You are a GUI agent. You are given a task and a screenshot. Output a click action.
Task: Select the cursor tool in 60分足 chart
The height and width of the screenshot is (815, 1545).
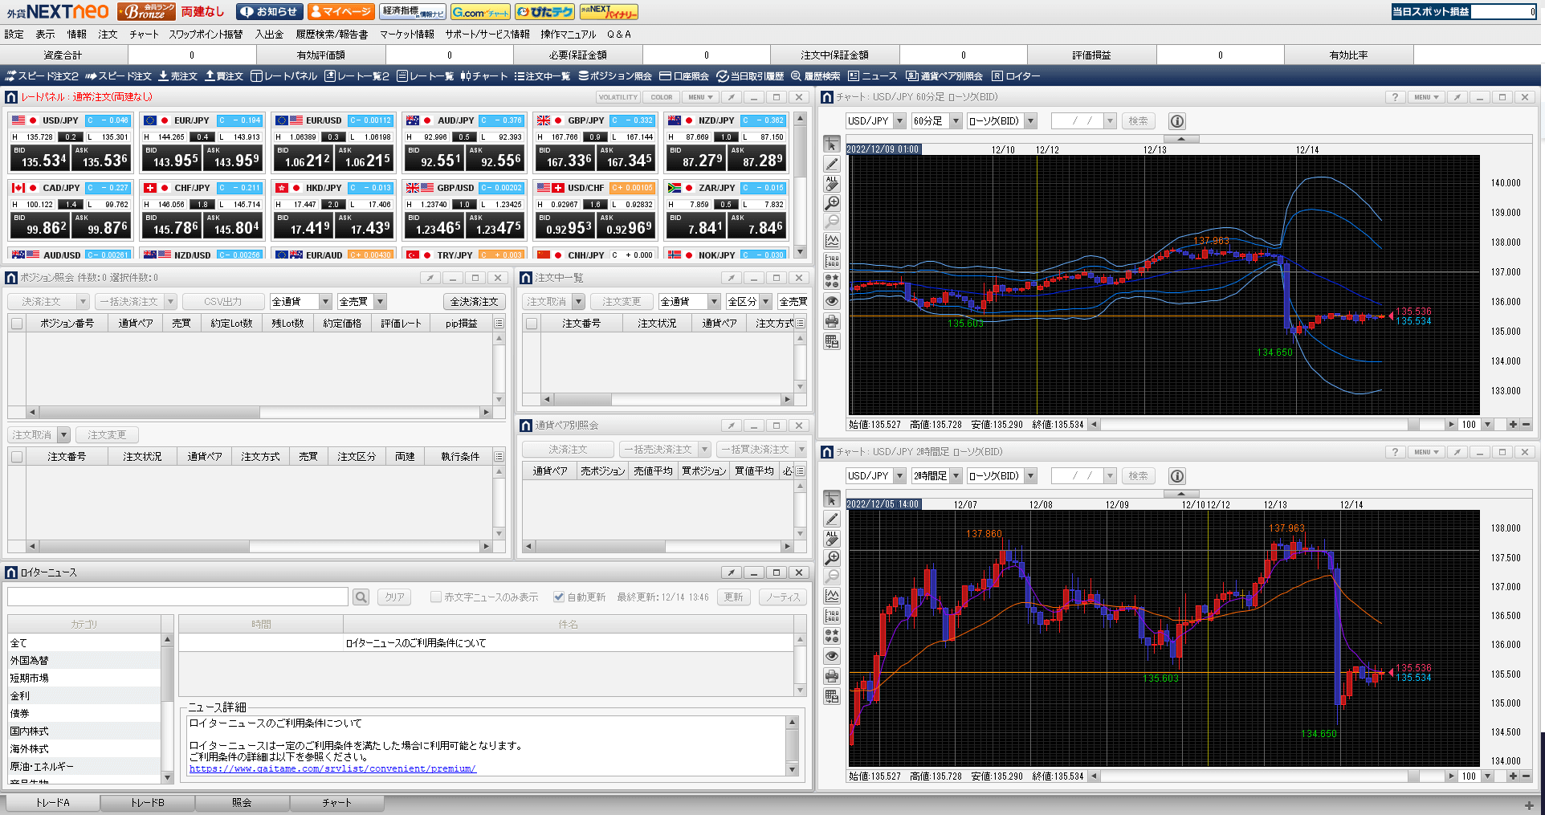[x=832, y=145]
